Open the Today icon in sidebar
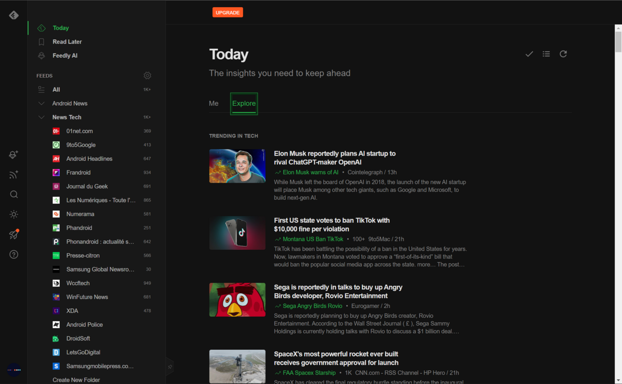The width and height of the screenshot is (622, 384). coord(41,28)
